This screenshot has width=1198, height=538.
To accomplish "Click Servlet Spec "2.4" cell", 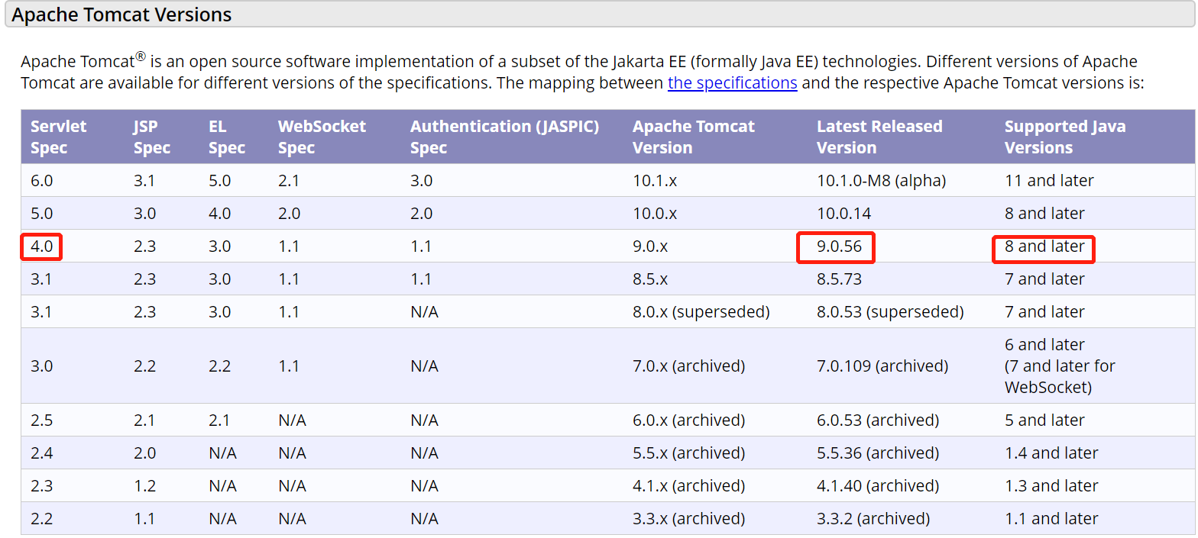I will tap(41, 453).
